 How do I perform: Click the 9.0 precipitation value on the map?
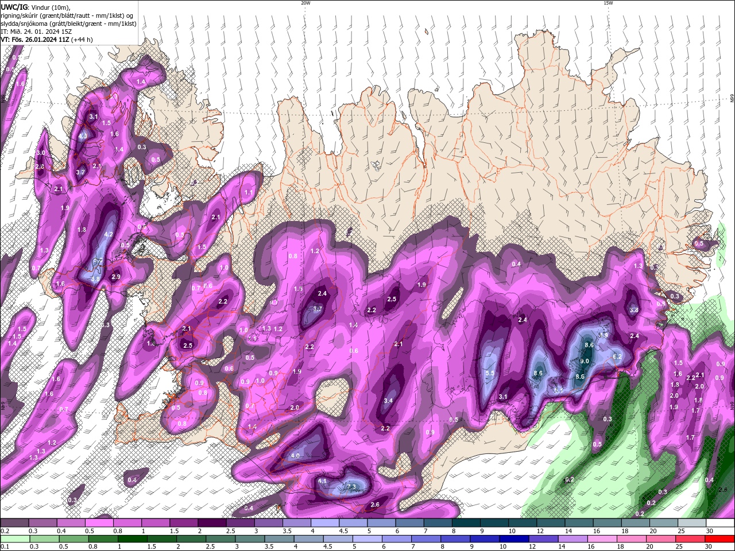[585, 361]
